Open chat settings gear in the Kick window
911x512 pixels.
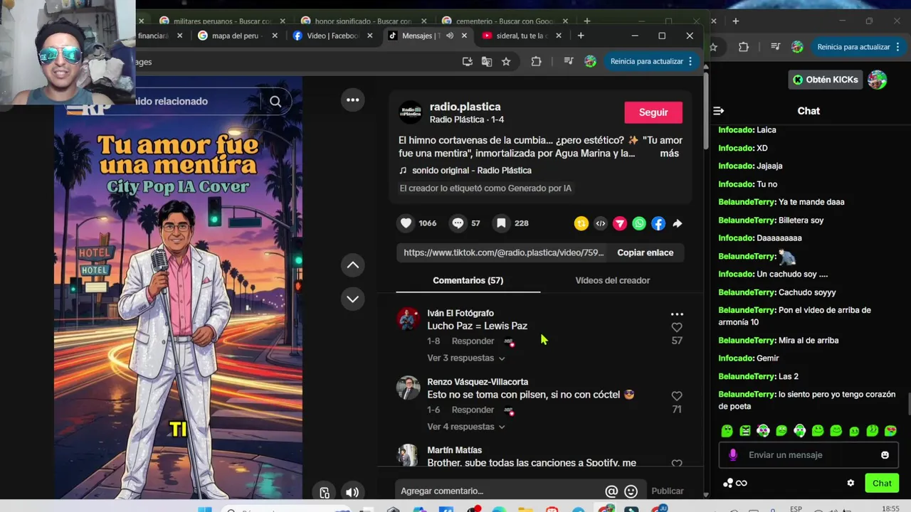point(851,484)
